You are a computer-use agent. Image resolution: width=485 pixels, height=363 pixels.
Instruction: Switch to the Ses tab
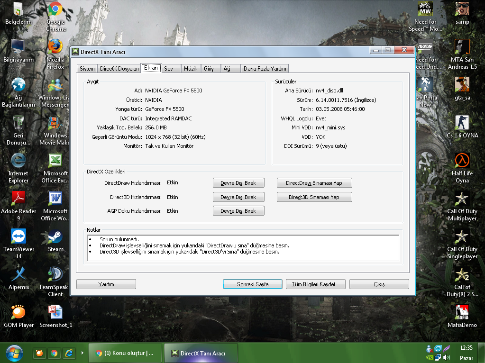coord(171,69)
